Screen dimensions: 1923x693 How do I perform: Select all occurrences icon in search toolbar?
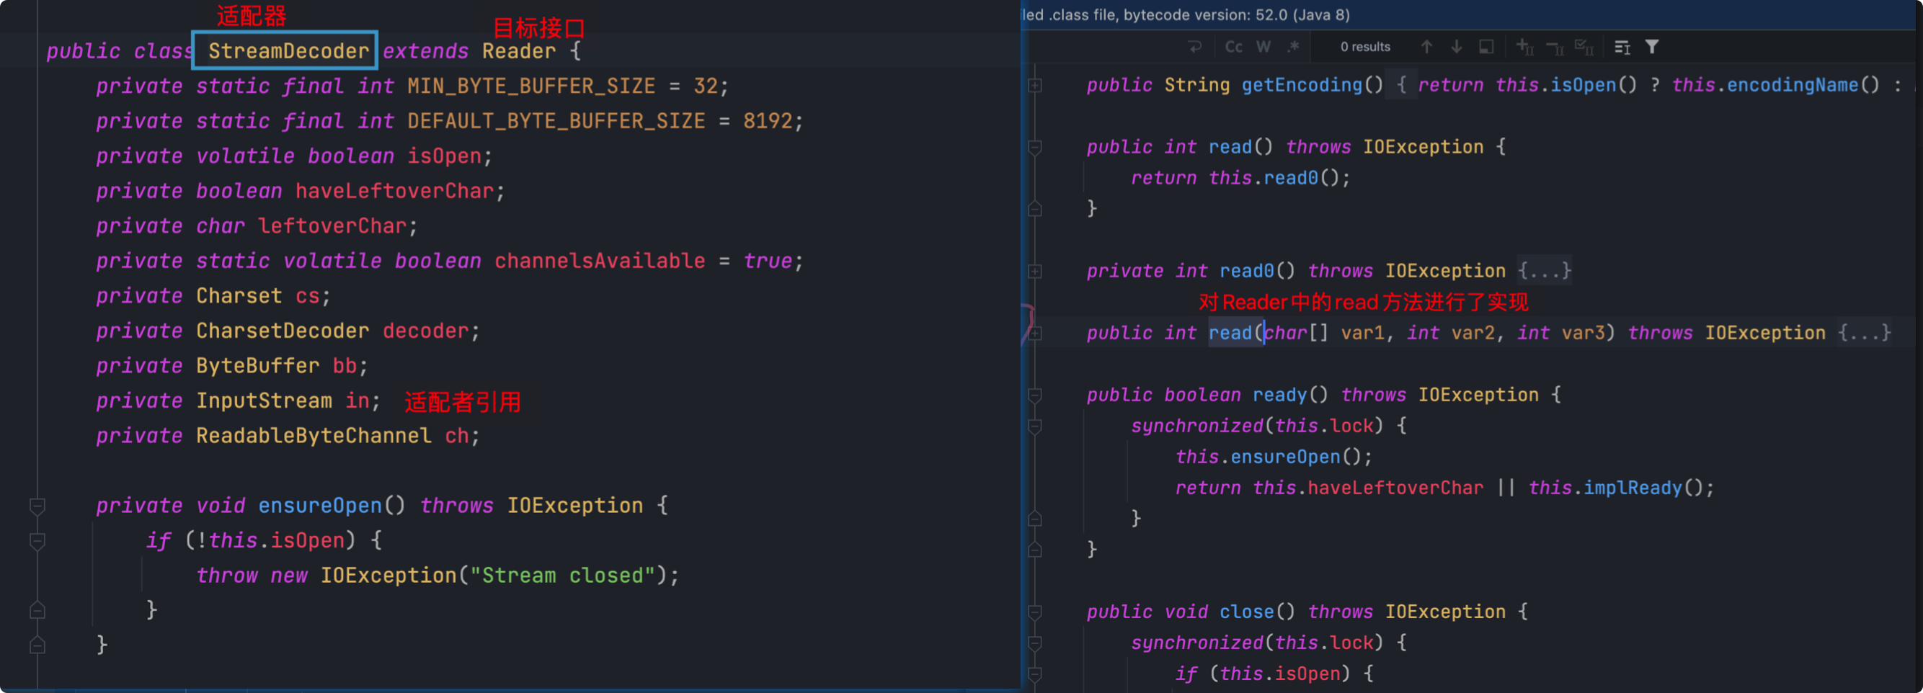pos(1584,47)
